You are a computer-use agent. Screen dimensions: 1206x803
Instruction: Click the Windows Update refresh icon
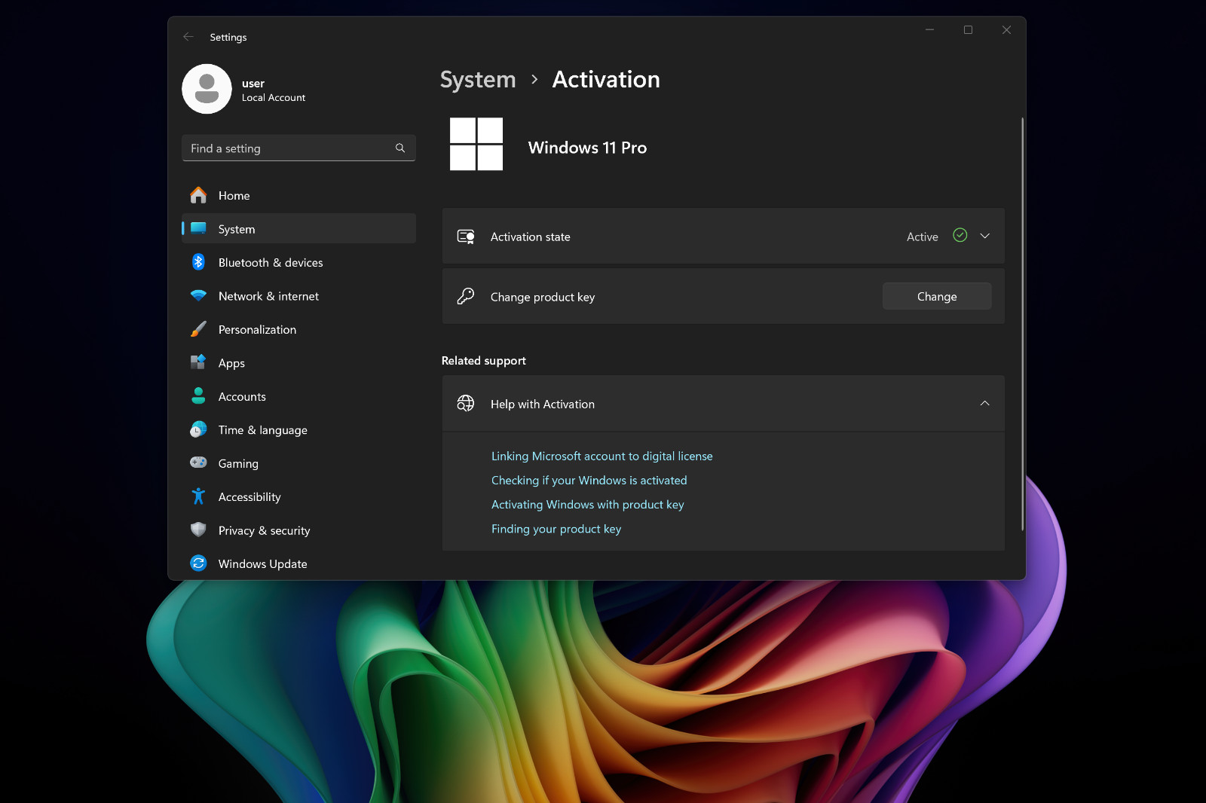(198, 563)
